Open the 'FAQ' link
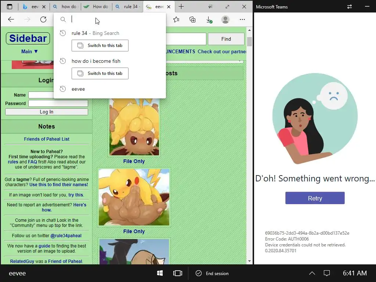The height and width of the screenshot is (282, 376). tap(32, 162)
